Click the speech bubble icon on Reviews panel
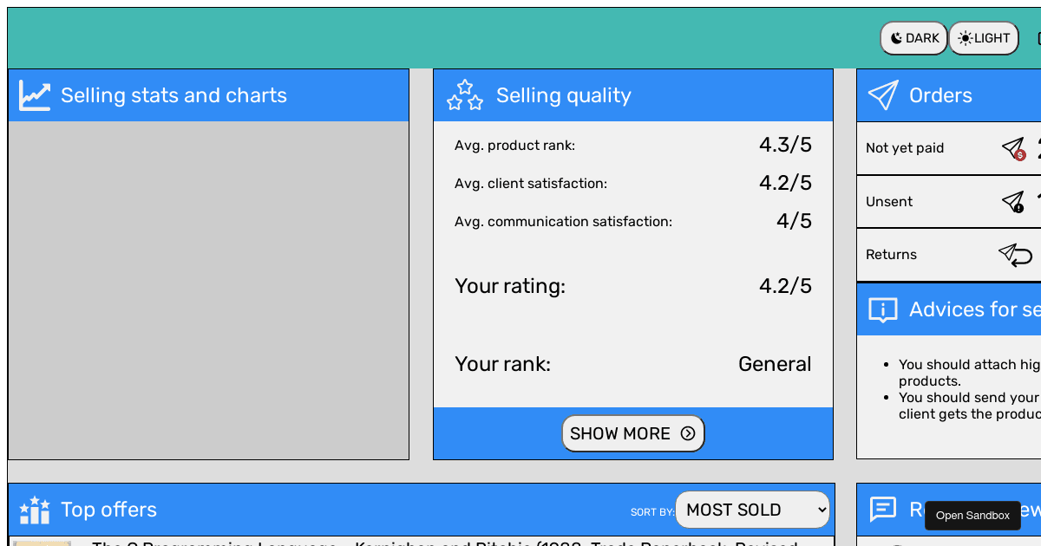The image size is (1041, 546). [x=882, y=510]
